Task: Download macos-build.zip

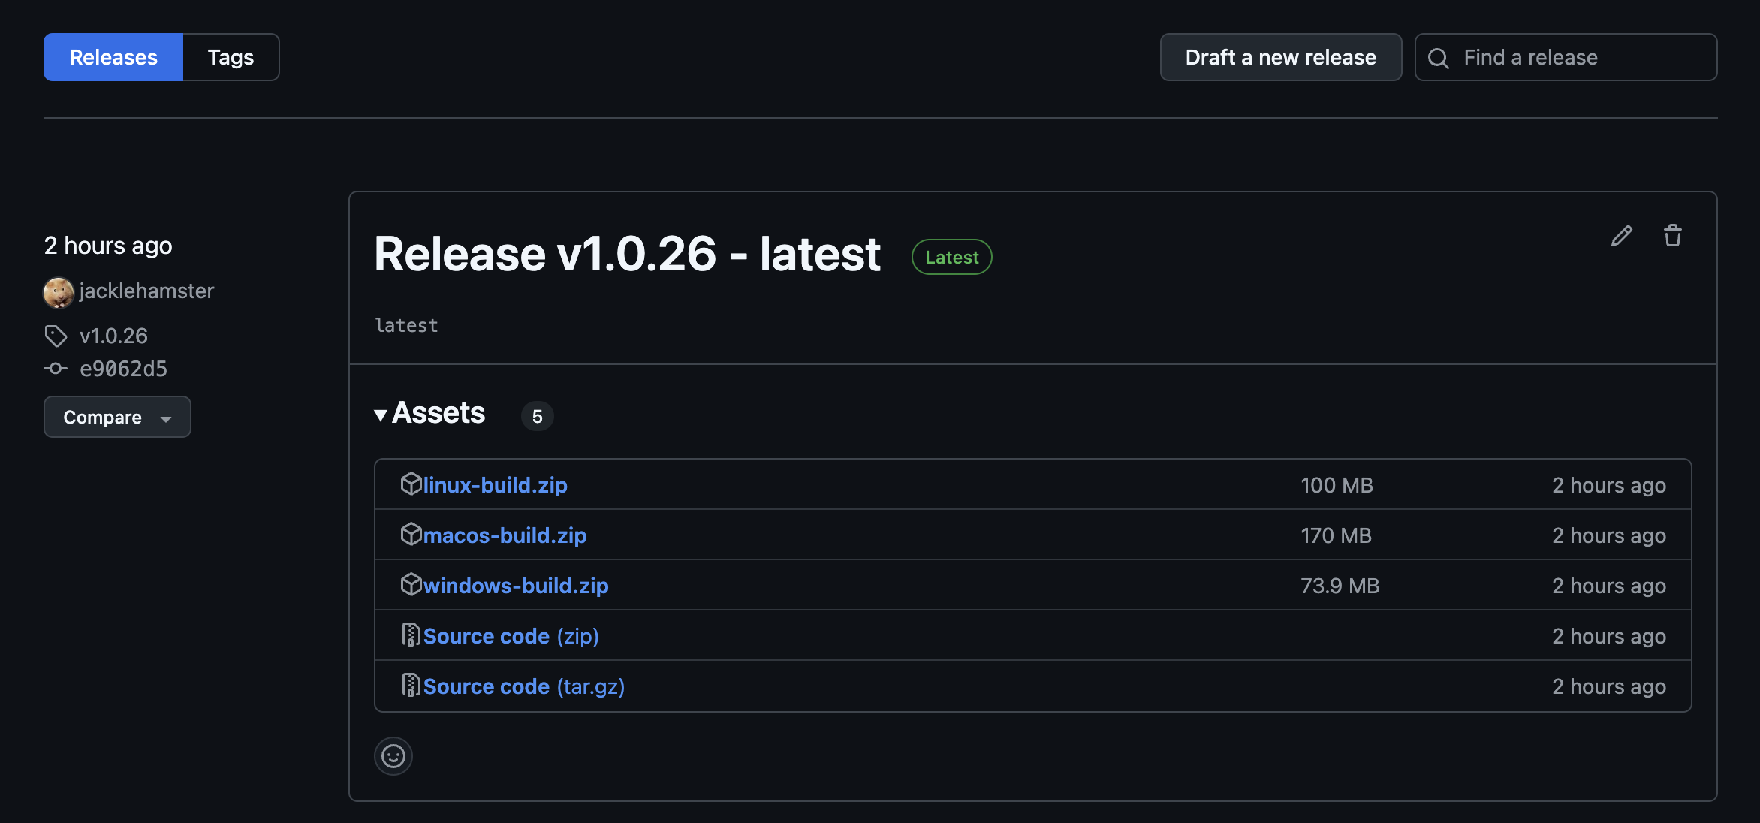Action: point(505,535)
